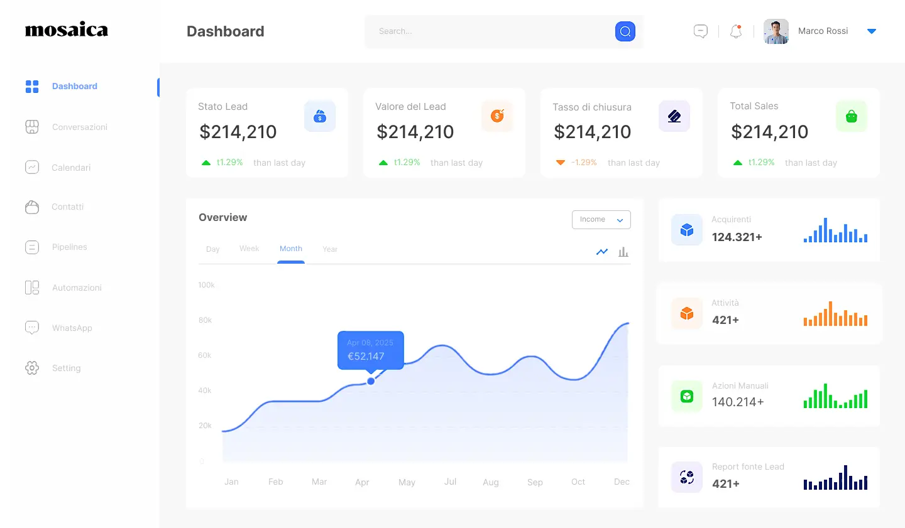Open the WhatsApp sidebar item
Image resolution: width=905 pixels, height=528 pixels.
(x=72, y=328)
